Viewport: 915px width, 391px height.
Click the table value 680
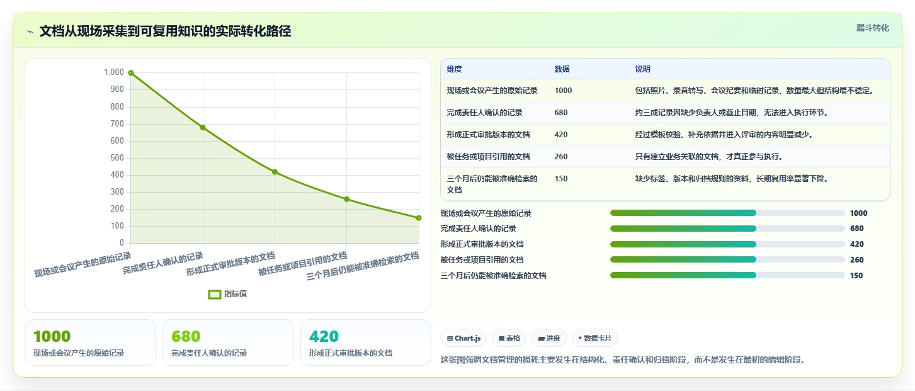pos(560,113)
